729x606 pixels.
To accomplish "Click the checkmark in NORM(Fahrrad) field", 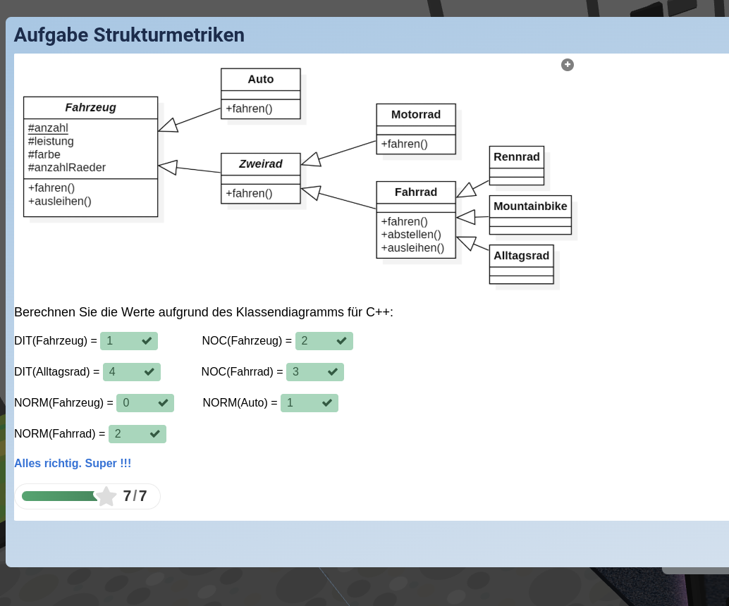I will (x=155, y=433).
